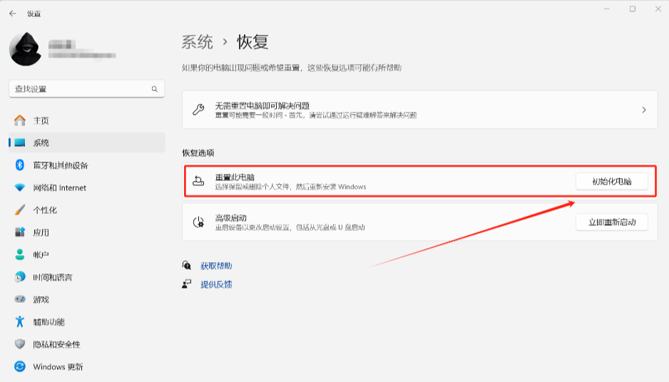
Task: Expand troubleshoot card chevron arrow
Action: pos(644,110)
